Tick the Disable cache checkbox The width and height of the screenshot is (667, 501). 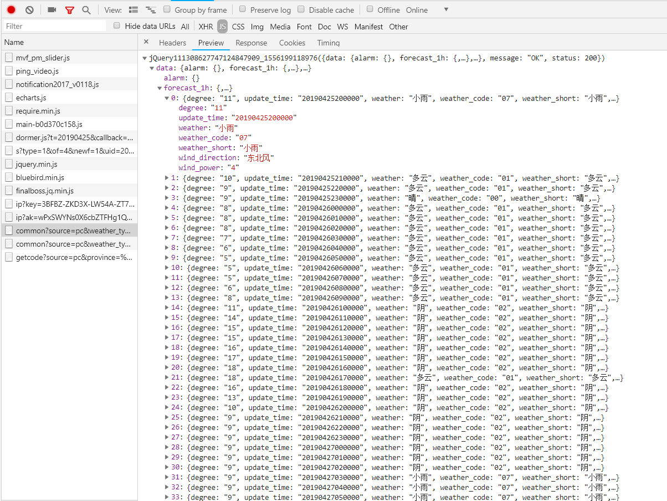[301, 9]
